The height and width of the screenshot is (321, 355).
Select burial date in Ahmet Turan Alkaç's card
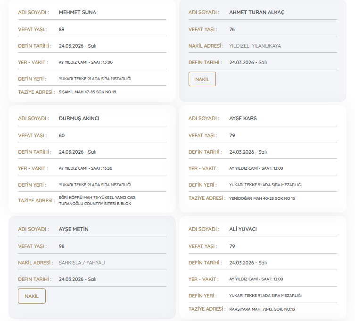pos(248,62)
